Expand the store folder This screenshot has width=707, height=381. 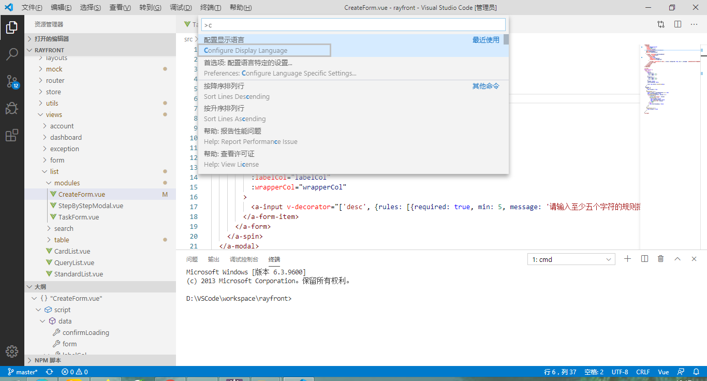coord(100,92)
